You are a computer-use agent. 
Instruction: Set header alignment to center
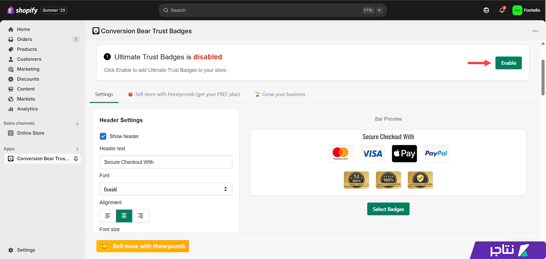pos(124,216)
